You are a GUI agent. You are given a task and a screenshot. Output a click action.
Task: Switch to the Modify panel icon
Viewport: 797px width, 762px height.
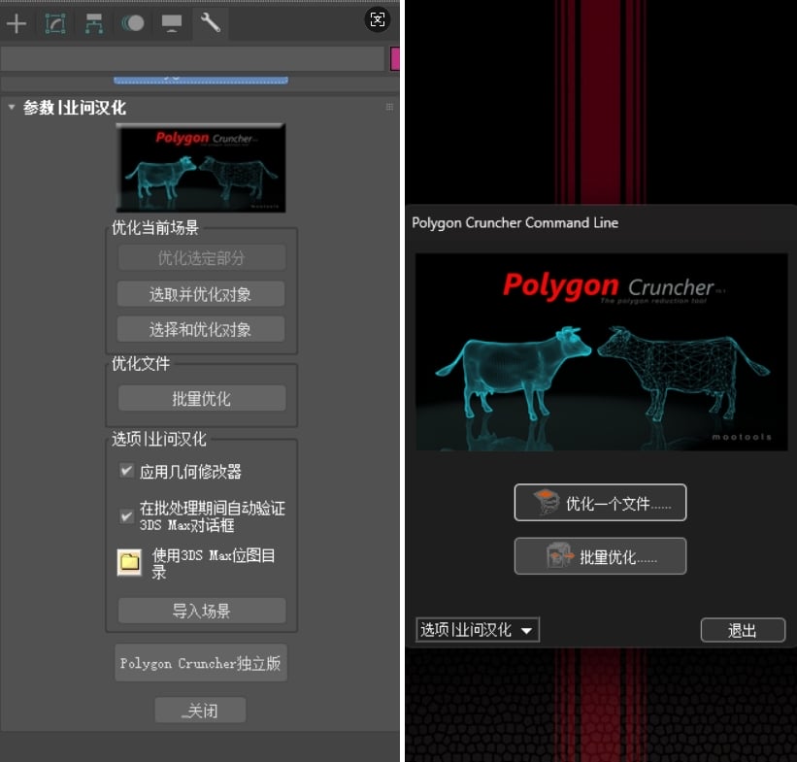click(55, 22)
